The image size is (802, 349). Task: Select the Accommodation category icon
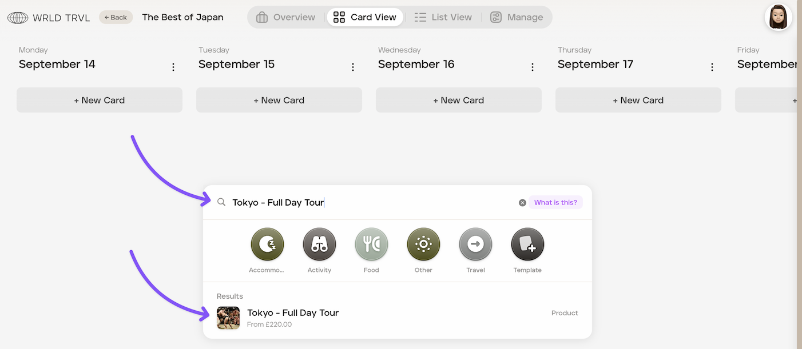267,244
